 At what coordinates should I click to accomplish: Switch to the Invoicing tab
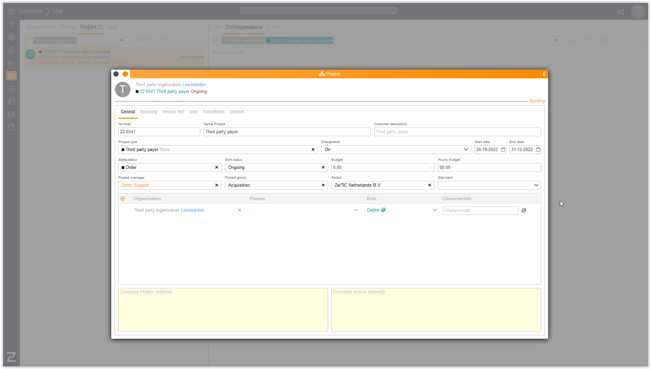click(149, 112)
